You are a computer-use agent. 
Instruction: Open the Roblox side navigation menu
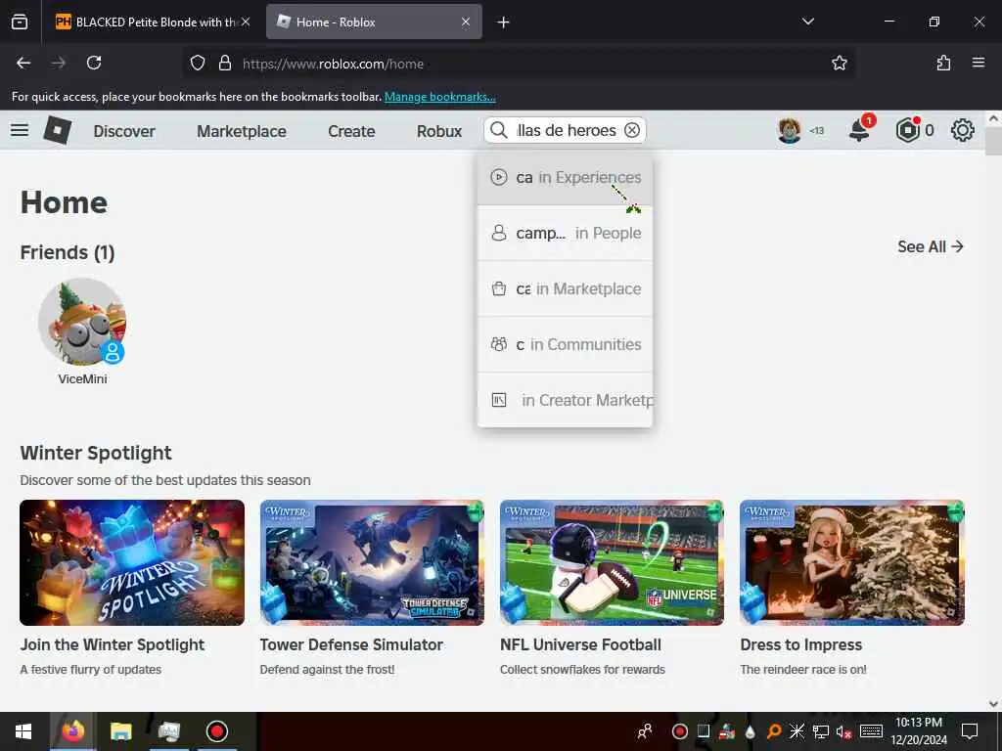(x=20, y=130)
